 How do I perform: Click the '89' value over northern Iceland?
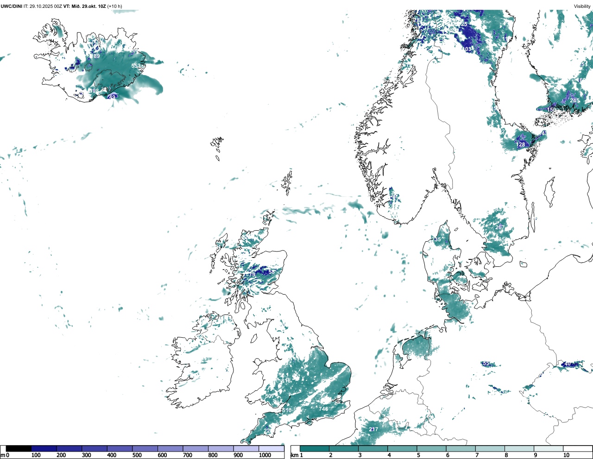[96, 56]
